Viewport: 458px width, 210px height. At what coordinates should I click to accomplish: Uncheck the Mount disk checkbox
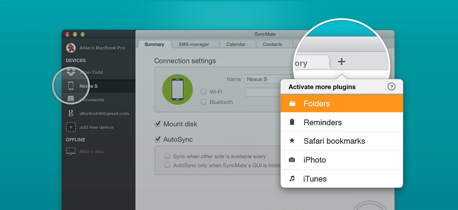(x=158, y=124)
